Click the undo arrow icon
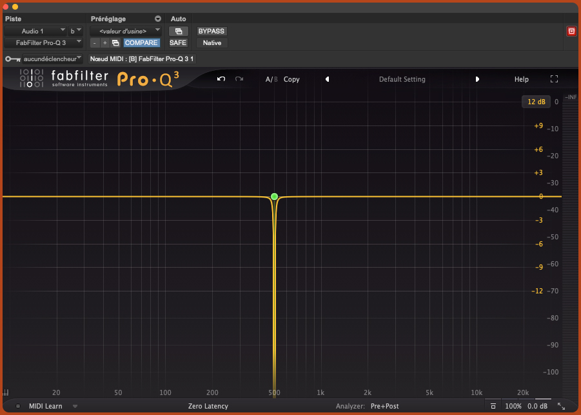The image size is (581, 415). pyautogui.click(x=221, y=79)
